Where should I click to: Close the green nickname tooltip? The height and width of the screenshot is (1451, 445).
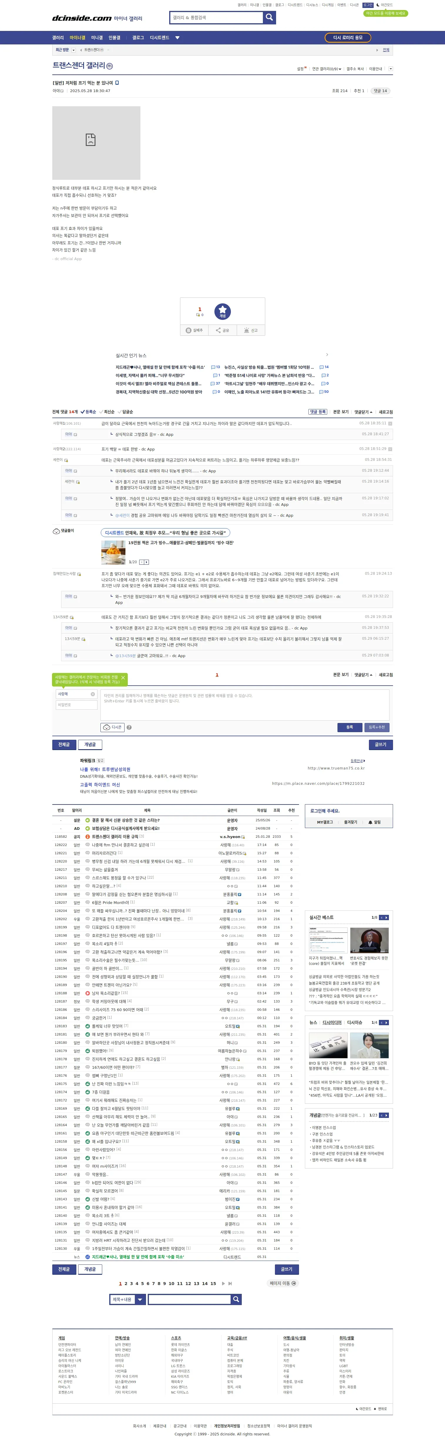(123, 678)
